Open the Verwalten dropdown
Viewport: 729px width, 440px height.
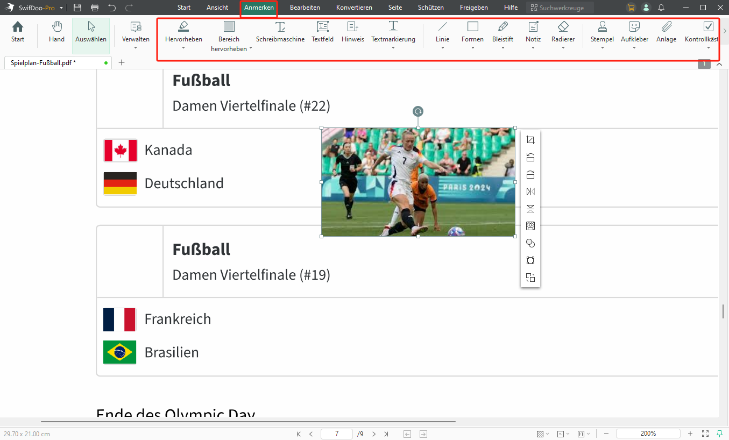coord(136,48)
